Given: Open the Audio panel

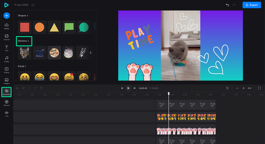Looking at the screenshot, I should point(7,59).
